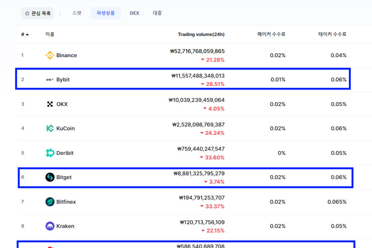
Task: Open the Deribit exchange link
Action: [65, 153]
